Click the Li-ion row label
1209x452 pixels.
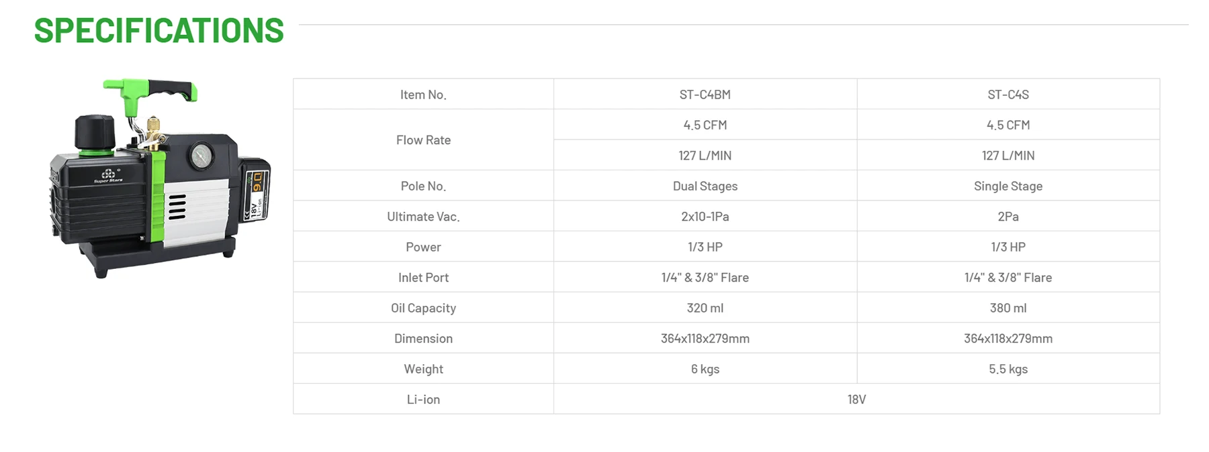[x=423, y=400]
